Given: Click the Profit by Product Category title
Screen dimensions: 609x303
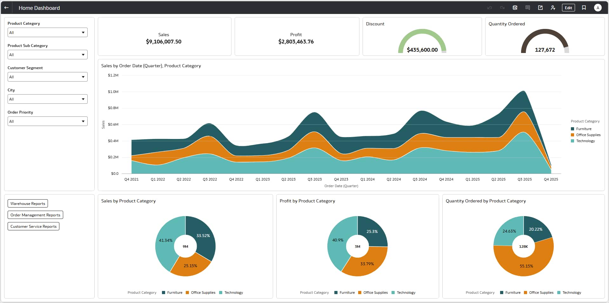Looking at the screenshot, I should click(307, 201).
